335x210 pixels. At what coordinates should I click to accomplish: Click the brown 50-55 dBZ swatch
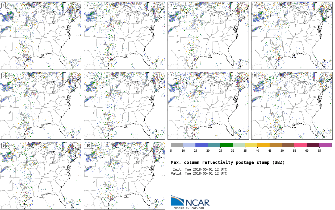288,145
